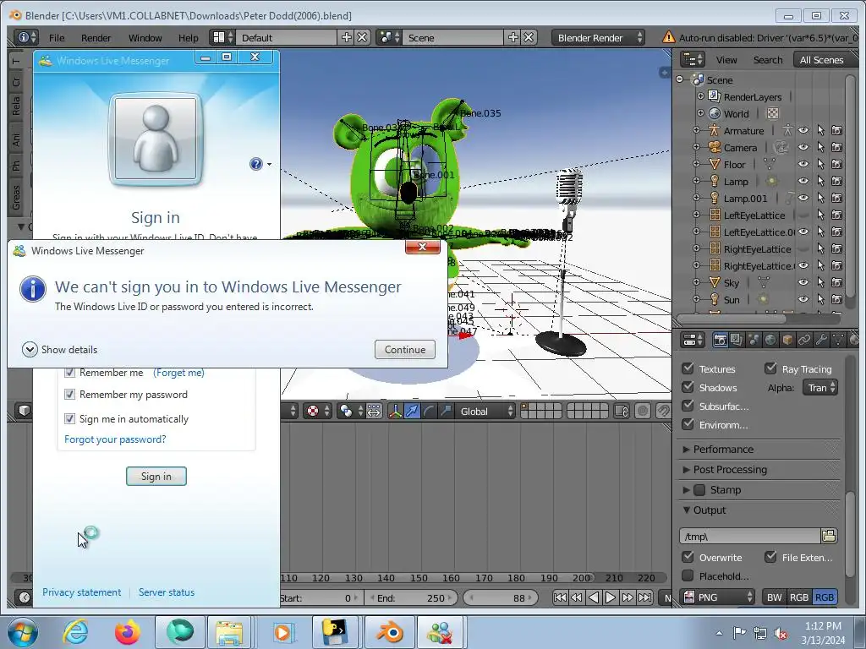The height and width of the screenshot is (649, 866).
Task: Click the selectable arrow icon for Camera row
Action: 820,147
